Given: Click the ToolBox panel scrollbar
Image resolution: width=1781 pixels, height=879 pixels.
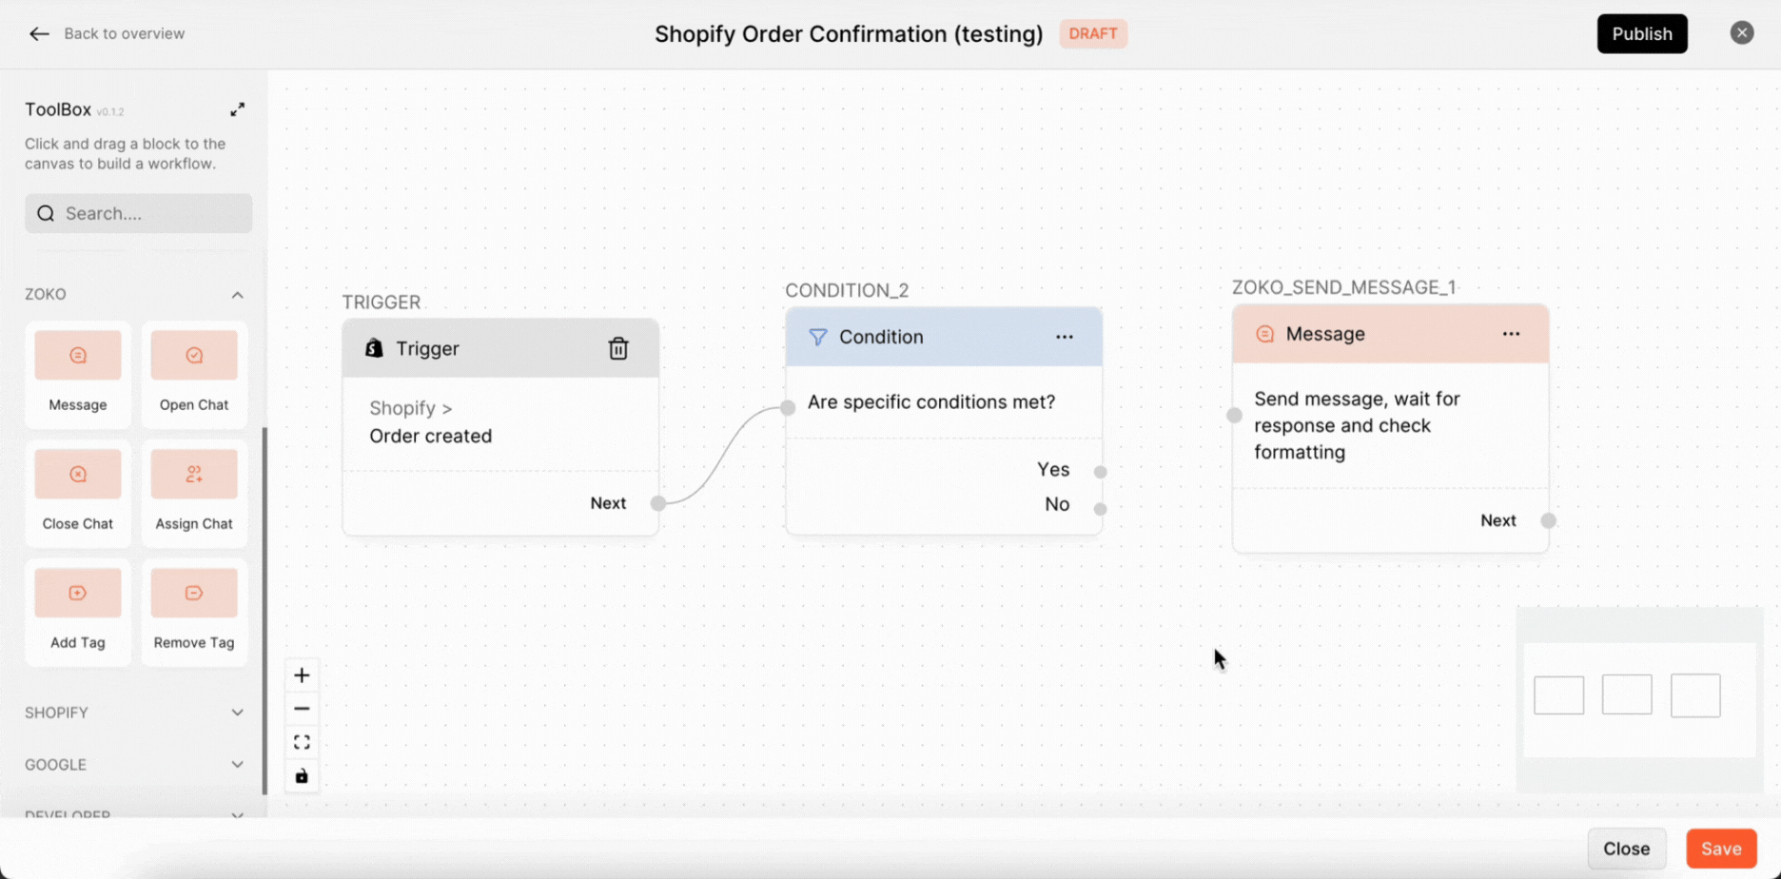Looking at the screenshot, I should (264, 610).
